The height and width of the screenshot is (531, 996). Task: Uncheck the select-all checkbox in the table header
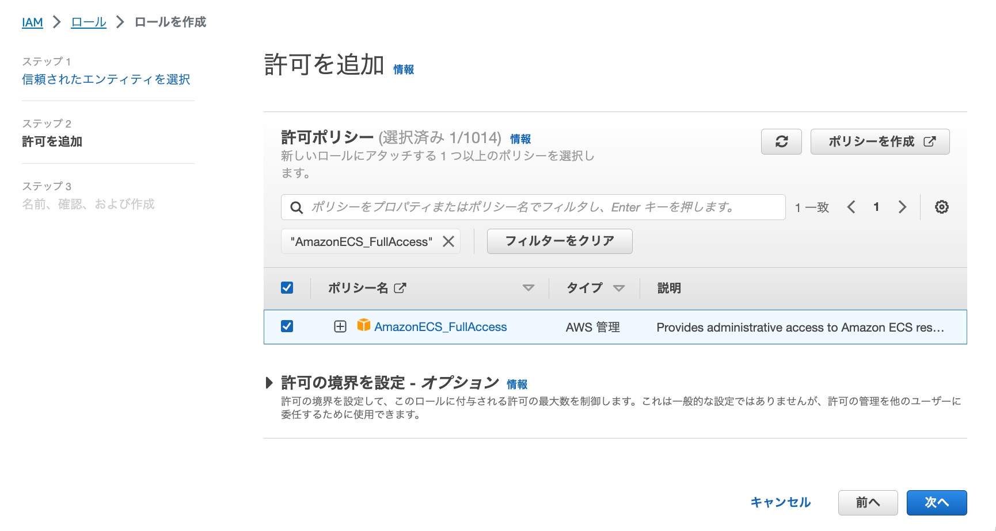pos(287,287)
